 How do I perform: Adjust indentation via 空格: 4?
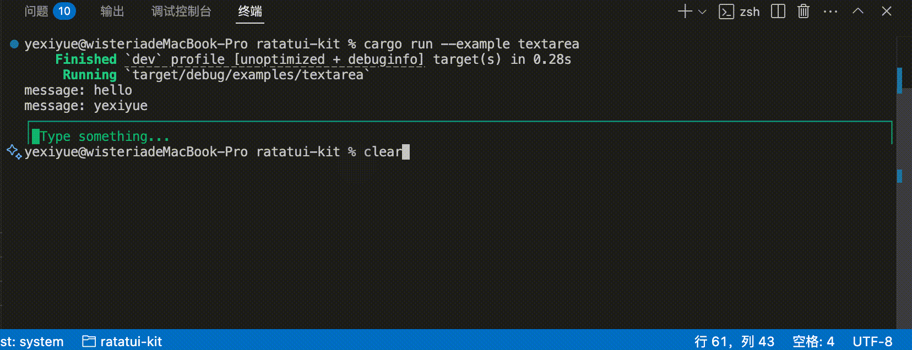tap(813, 341)
